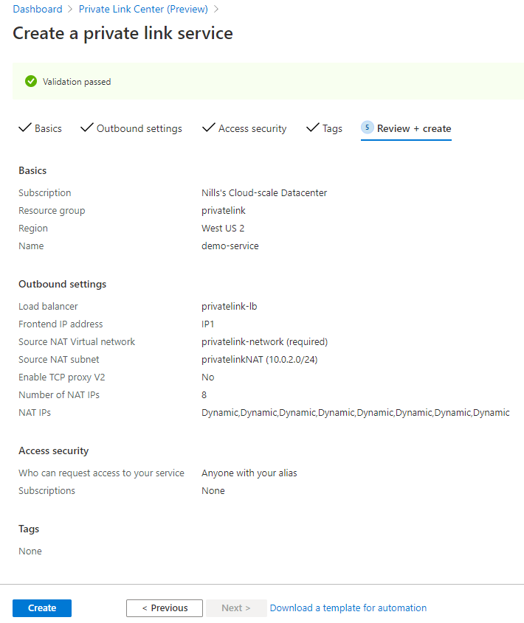Navigate to Dashboard breadcrumb link
524x623 pixels.
[38, 9]
